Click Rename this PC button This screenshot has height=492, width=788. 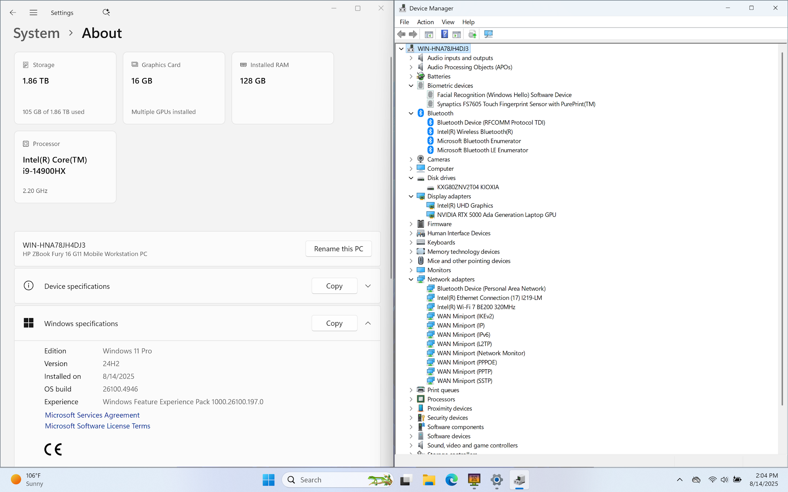(x=338, y=249)
